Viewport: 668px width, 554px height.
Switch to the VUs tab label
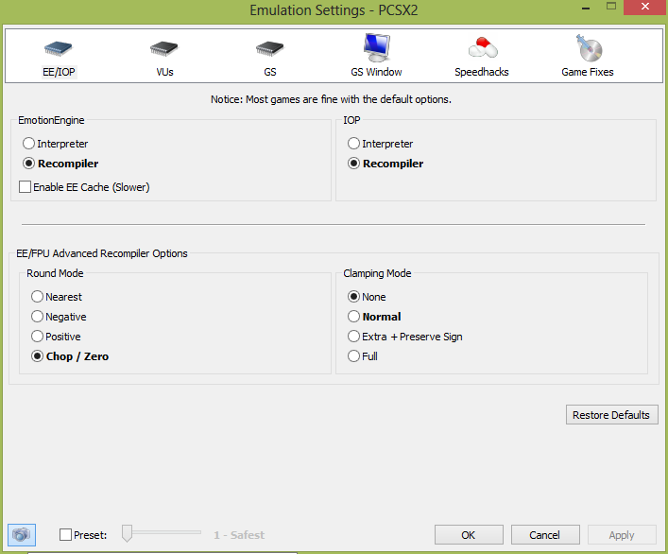click(x=164, y=72)
